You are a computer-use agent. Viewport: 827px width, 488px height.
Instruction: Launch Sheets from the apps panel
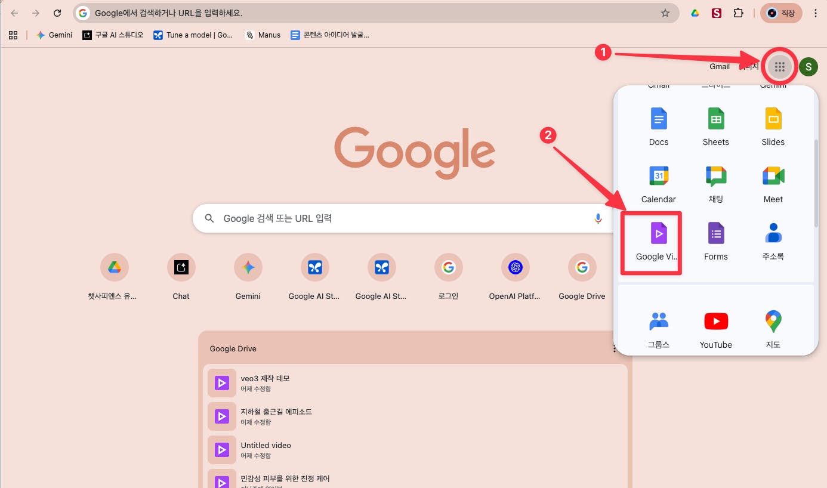[716, 127]
